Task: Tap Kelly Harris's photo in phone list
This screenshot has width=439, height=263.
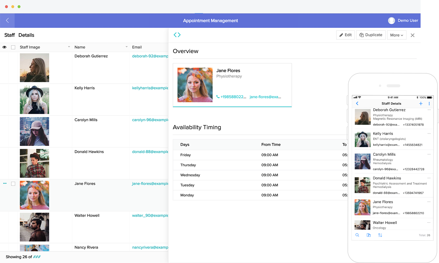Action: tap(363, 139)
